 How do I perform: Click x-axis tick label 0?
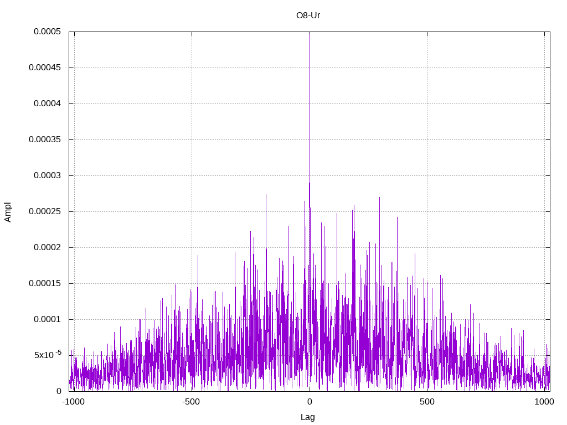coord(310,402)
